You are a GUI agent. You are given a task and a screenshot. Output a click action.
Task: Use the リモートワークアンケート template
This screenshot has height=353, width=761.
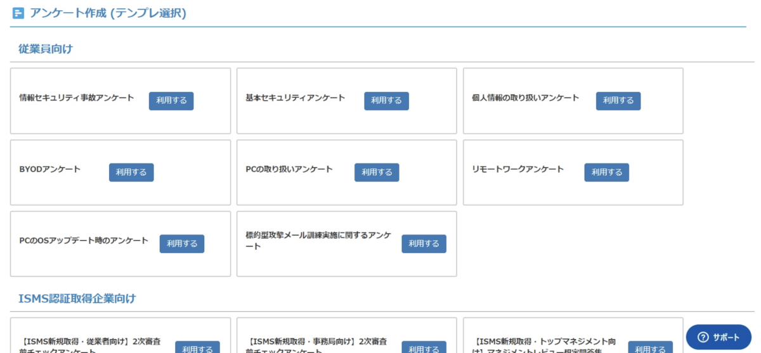pyautogui.click(x=607, y=172)
